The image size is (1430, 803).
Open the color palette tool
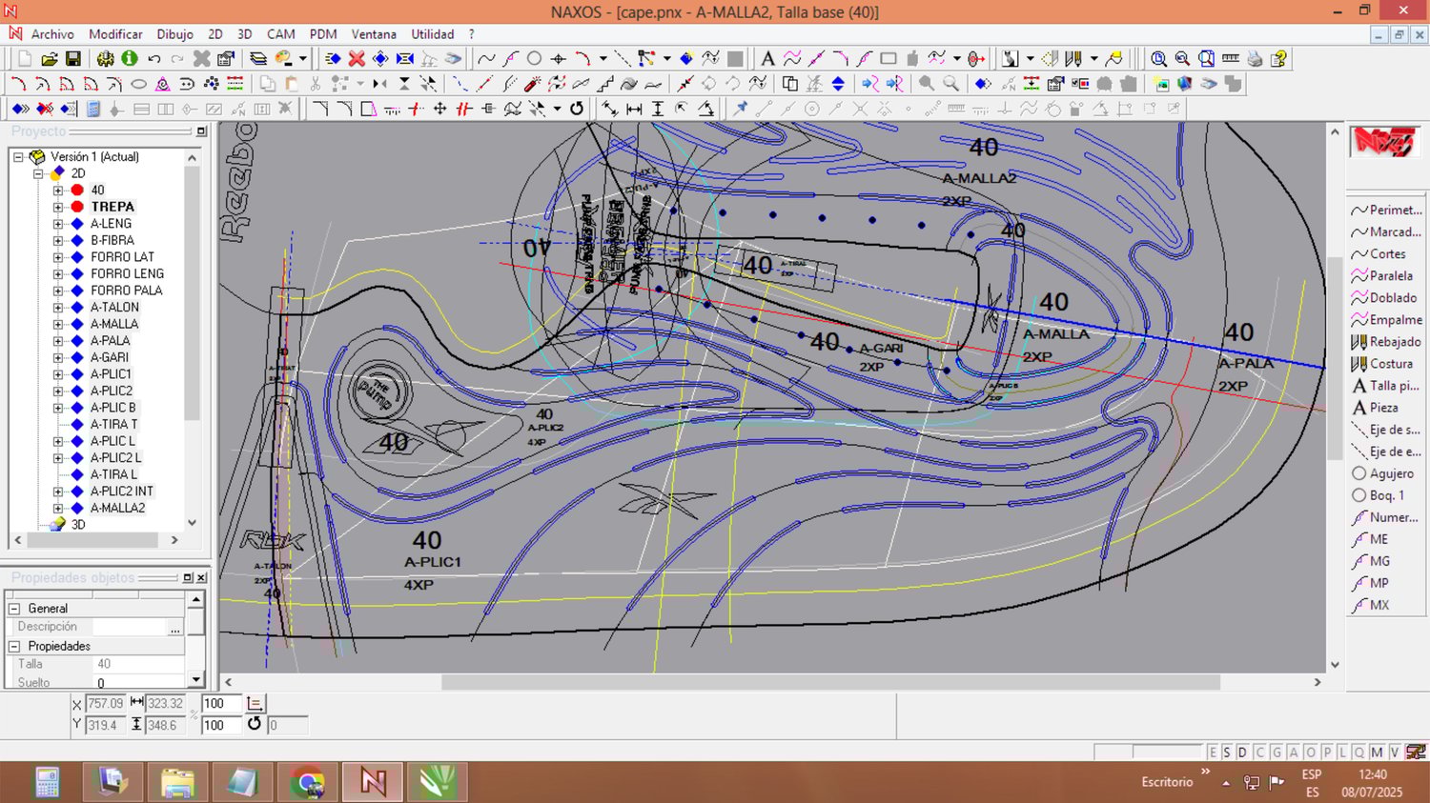pyautogui.click(x=284, y=59)
